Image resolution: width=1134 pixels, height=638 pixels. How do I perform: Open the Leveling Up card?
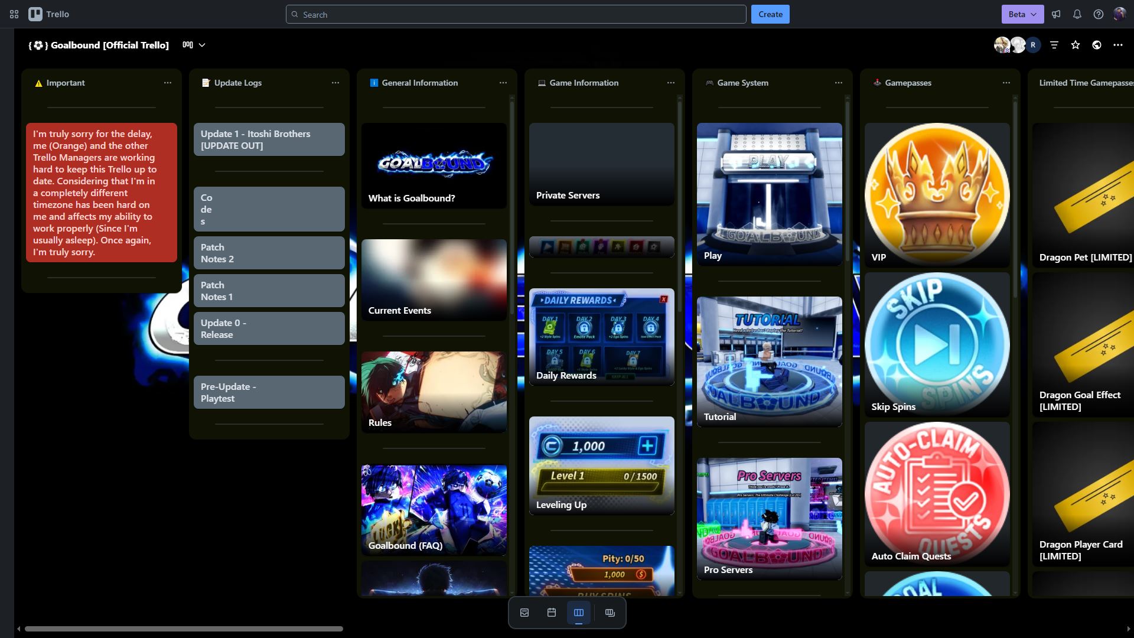(x=602, y=466)
